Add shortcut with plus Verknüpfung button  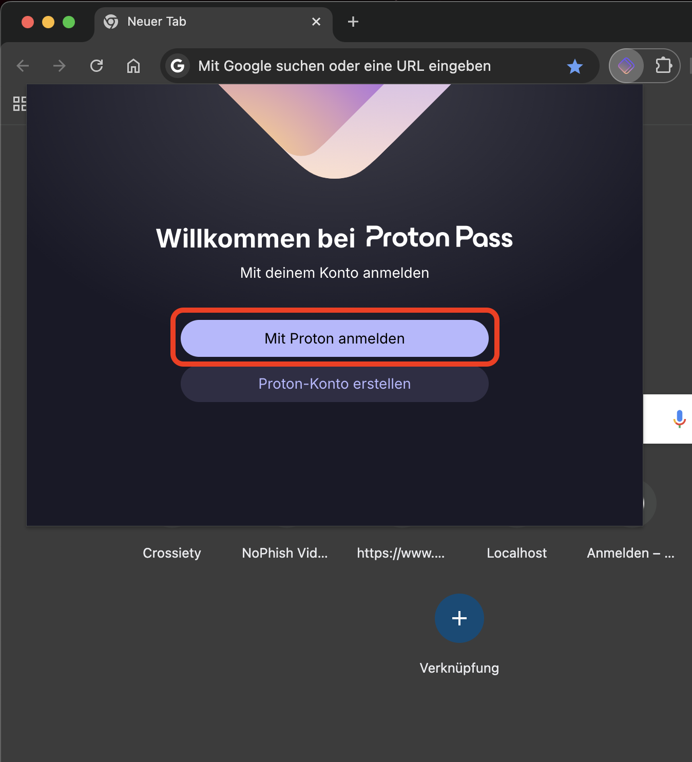tap(459, 618)
